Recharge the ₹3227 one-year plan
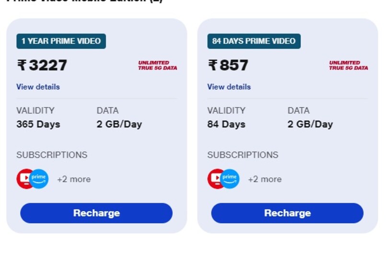 tap(96, 213)
